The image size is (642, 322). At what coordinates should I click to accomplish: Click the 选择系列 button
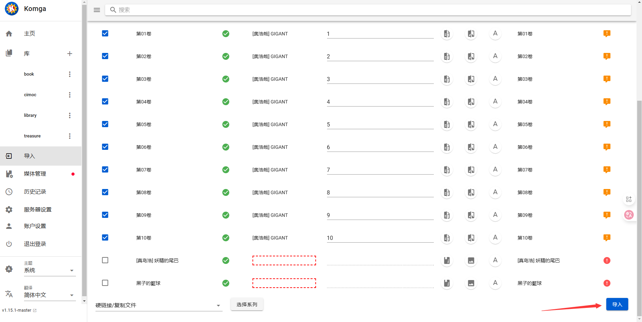tap(247, 304)
